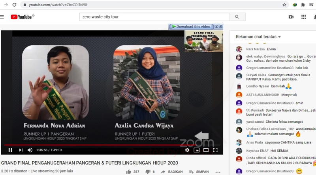Skip to the next video
The height and width of the screenshot is (175, 316).
21,150
